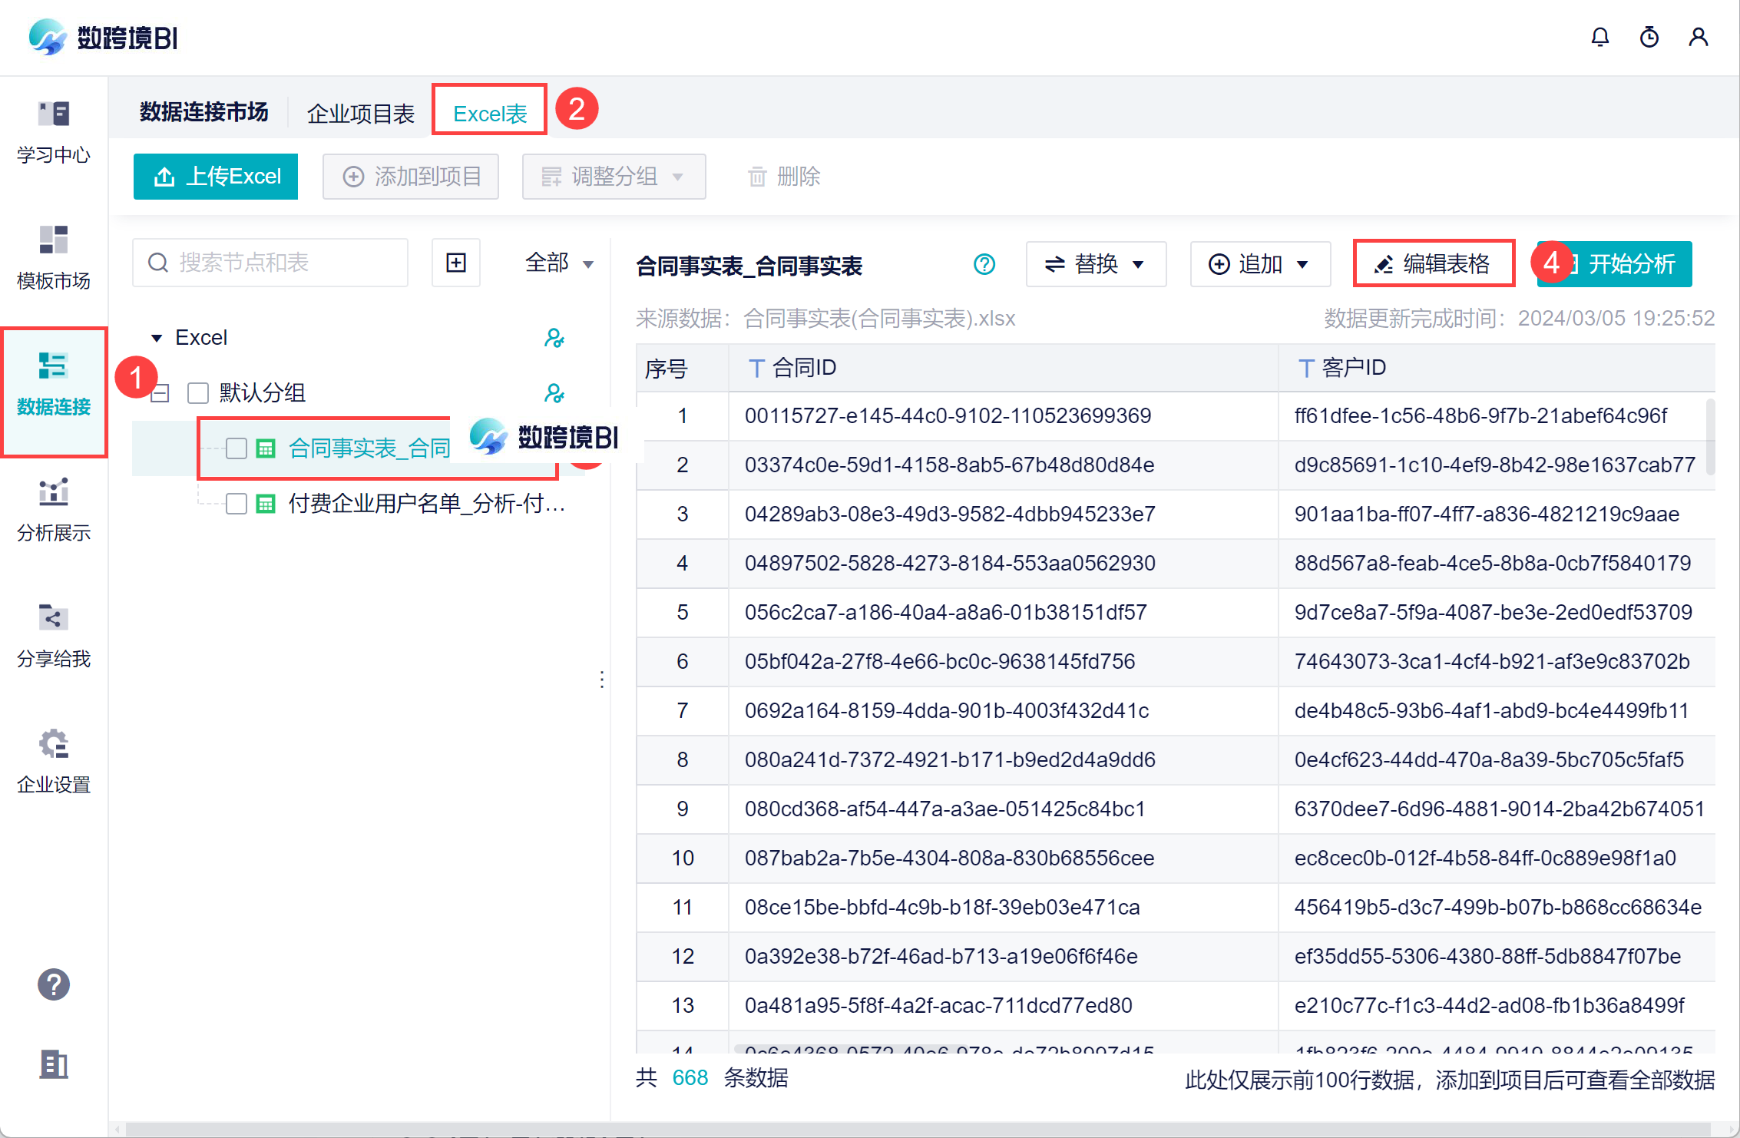Click the 上传Excel button

click(x=216, y=177)
